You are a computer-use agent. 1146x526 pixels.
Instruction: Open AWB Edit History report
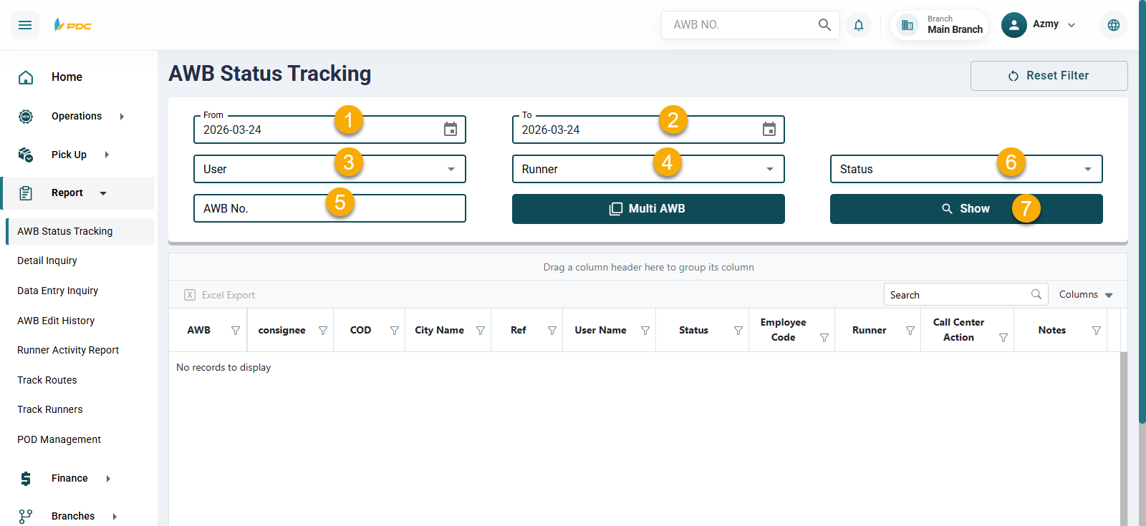tap(56, 321)
